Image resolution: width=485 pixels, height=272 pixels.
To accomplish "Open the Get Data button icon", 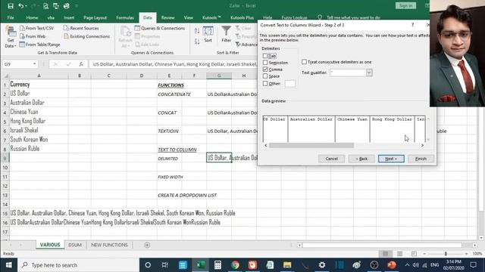I will (x=11, y=32).
